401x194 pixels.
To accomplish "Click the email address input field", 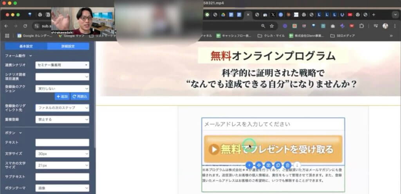I will click(x=273, y=124).
